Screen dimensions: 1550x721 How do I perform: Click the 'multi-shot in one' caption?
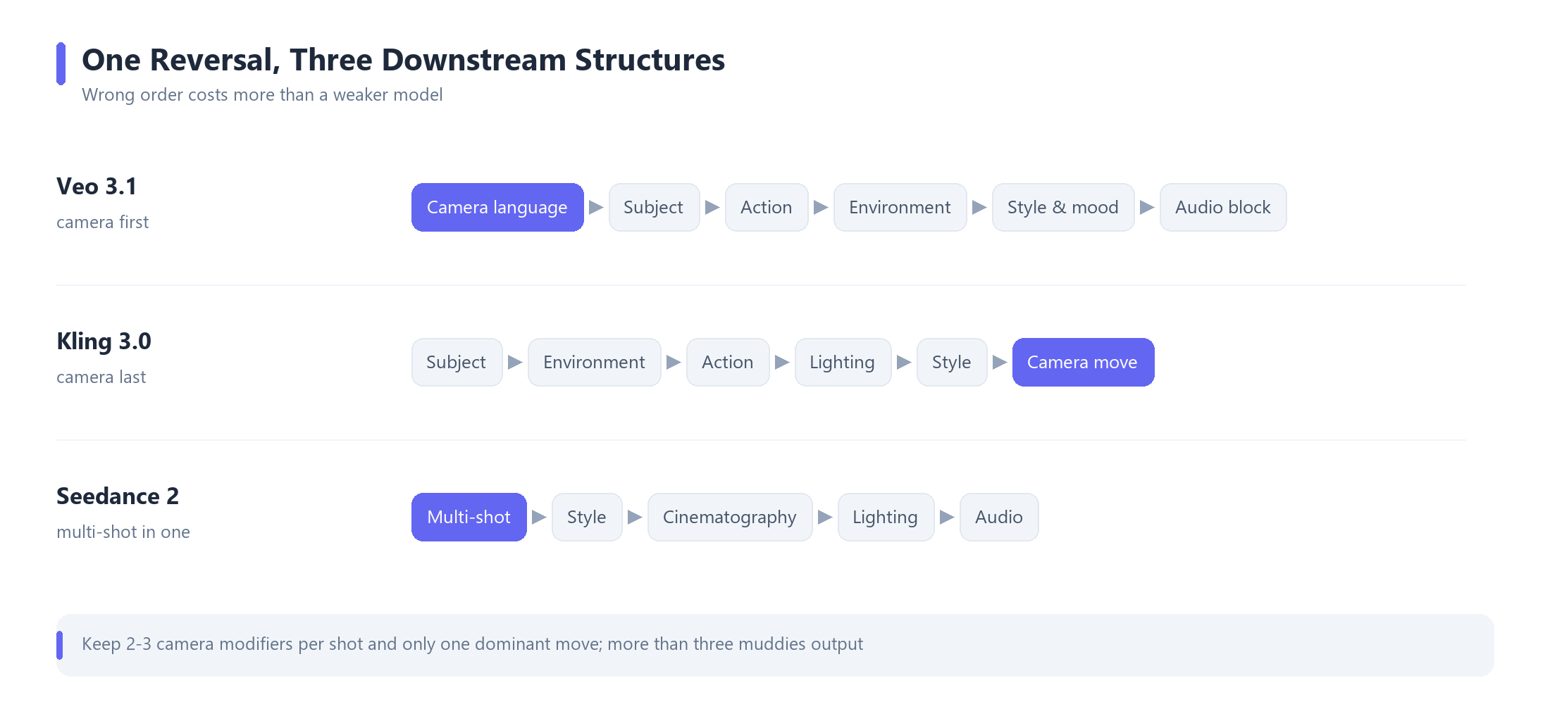click(123, 532)
